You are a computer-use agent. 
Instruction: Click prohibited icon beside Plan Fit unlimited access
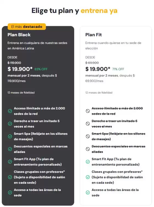pos(88,111)
